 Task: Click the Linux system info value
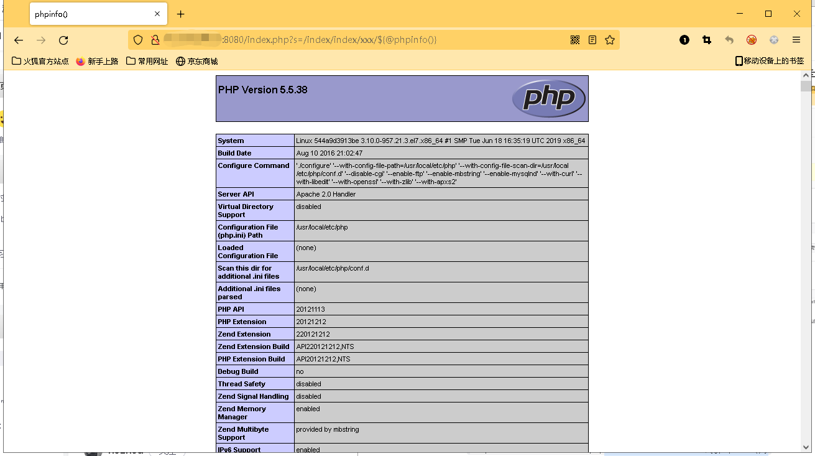coord(441,141)
